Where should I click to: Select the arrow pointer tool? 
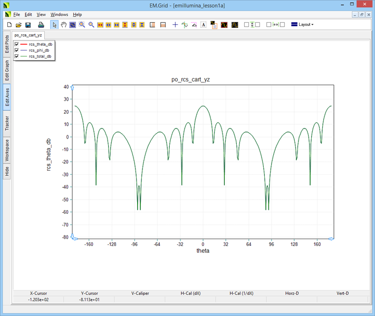55,25
